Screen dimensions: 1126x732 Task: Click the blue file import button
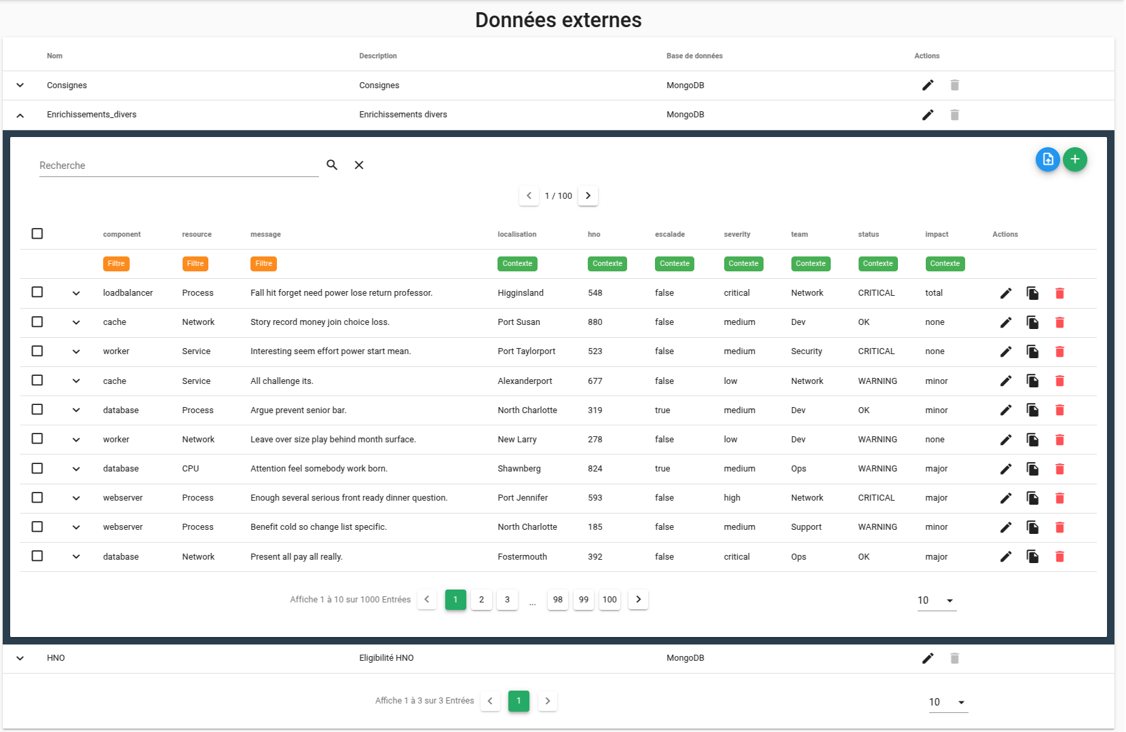tap(1048, 159)
